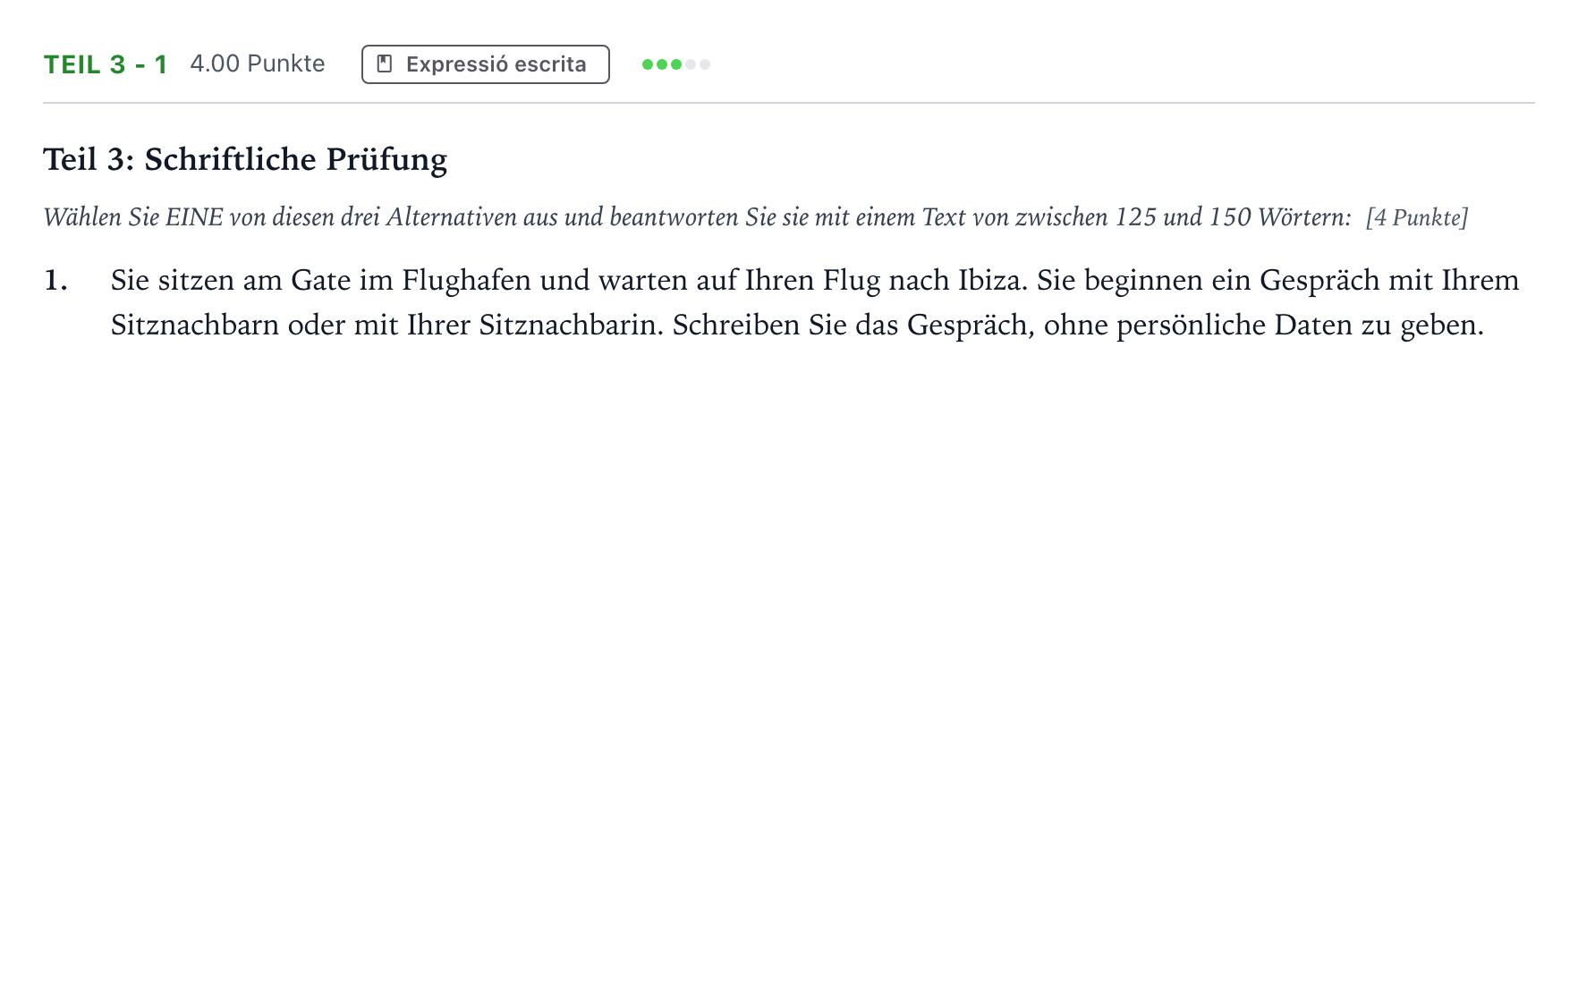The width and height of the screenshot is (1578, 1007).
Task: Click the numbers 125 und 150 in the instructions
Action: pos(1183,217)
